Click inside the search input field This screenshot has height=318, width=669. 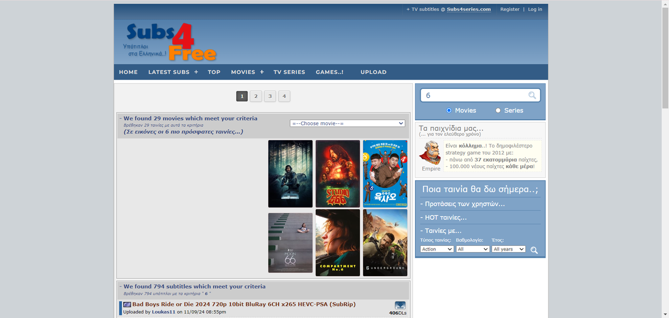pos(475,95)
